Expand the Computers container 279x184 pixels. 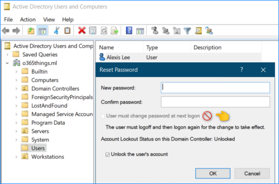pos(17,80)
